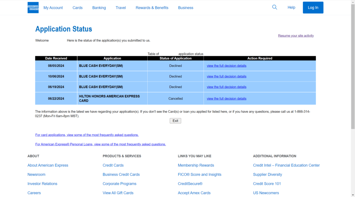
Task: Open the Supplier Diversity link
Action: pos(267,174)
